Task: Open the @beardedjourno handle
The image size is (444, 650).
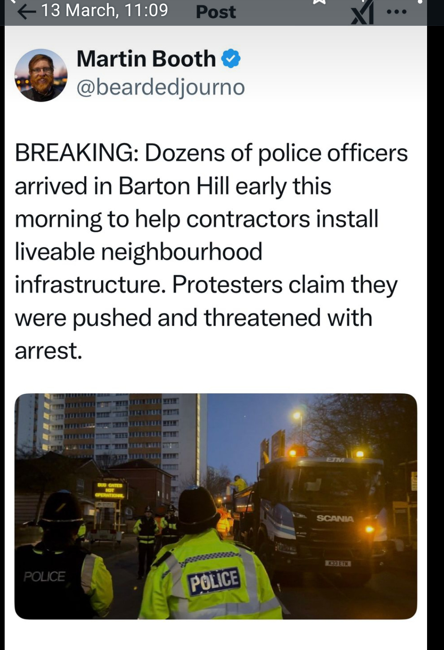Action: click(x=160, y=87)
